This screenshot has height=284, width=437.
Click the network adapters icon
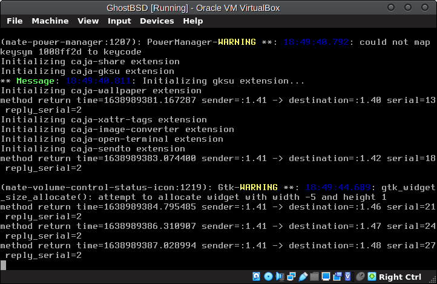click(x=292, y=277)
